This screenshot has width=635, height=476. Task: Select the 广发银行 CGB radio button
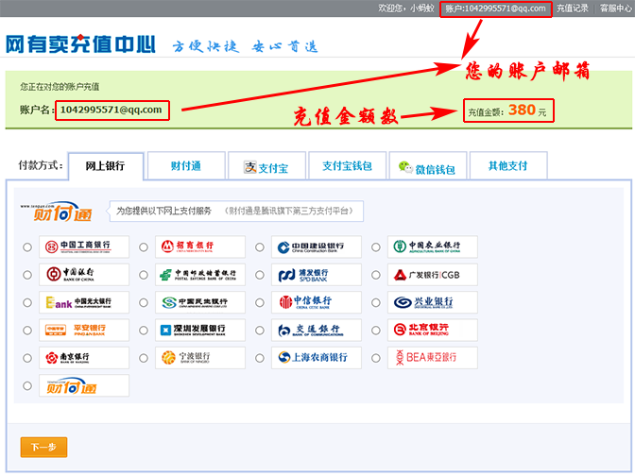(376, 275)
